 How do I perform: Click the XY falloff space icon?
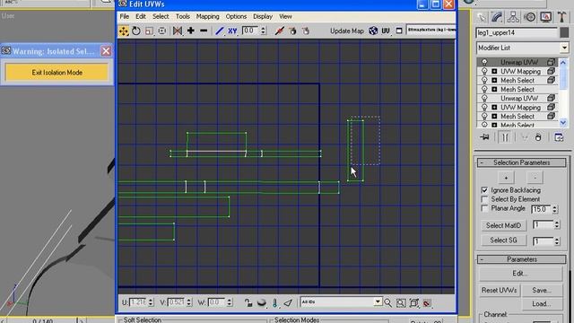(232, 31)
